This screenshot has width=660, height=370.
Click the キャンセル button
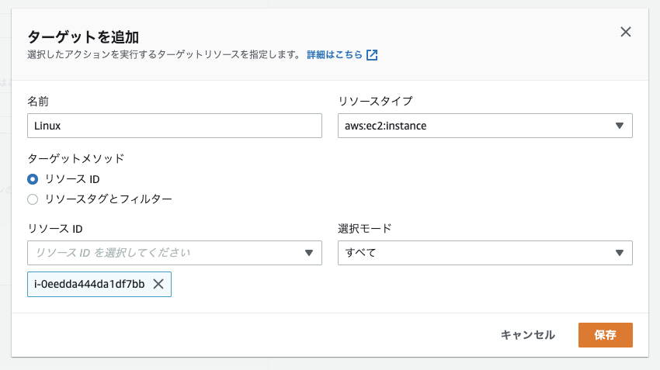[528, 335]
